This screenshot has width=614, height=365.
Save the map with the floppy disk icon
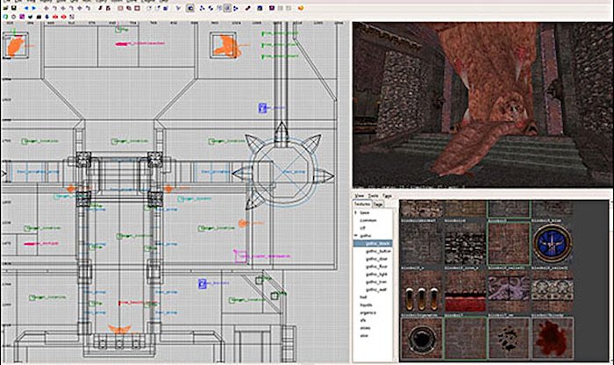pyautogui.click(x=14, y=8)
